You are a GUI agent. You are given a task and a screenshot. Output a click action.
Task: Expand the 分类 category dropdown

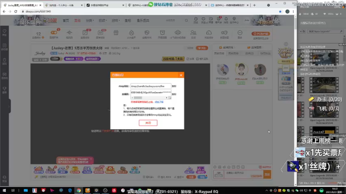90,20
